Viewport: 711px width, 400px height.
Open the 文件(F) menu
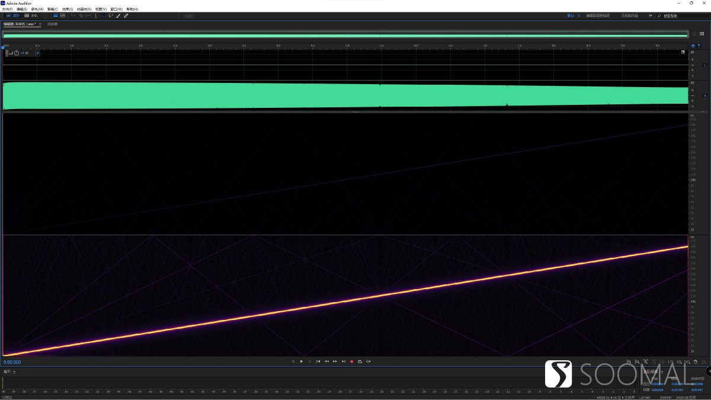pos(7,9)
